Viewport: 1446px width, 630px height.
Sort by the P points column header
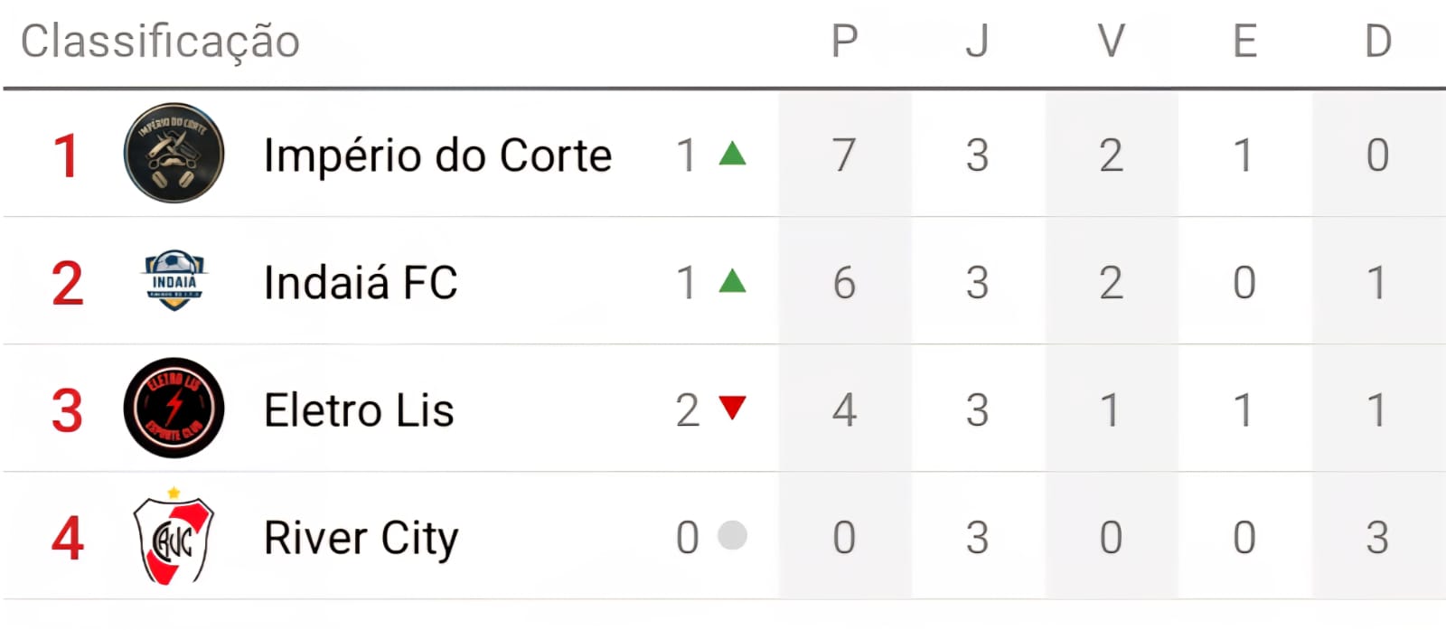tap(844, 42)
